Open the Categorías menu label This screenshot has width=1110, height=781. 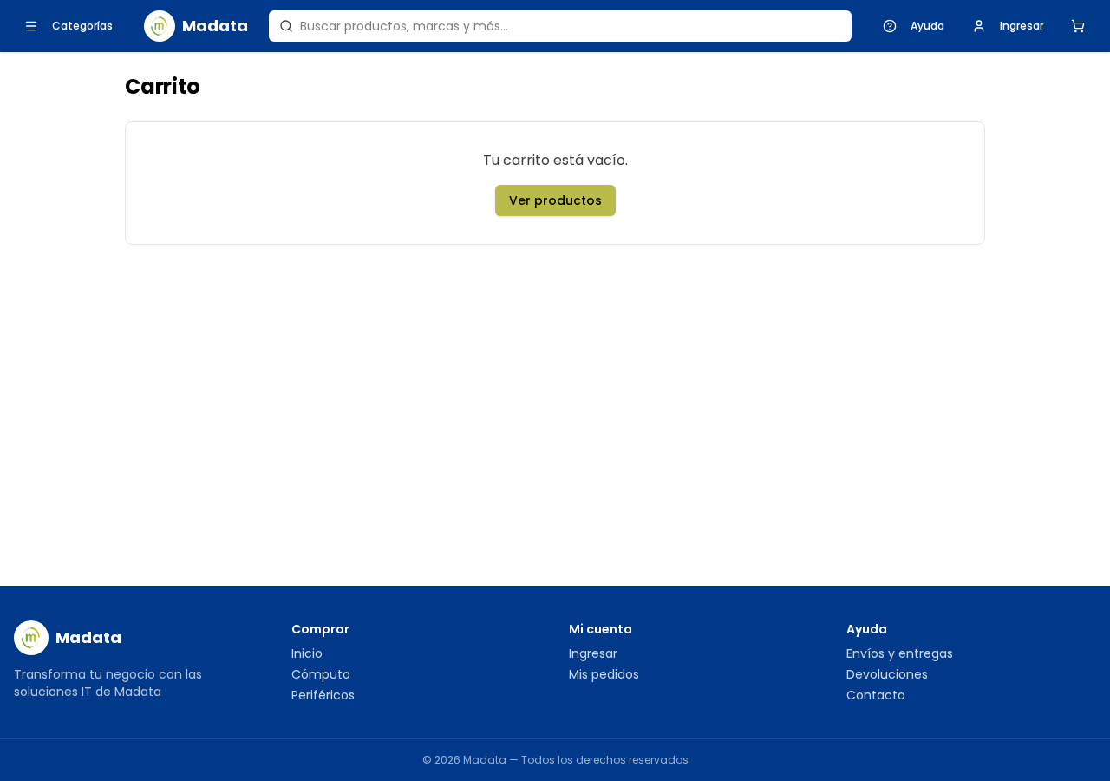pos(82,26)
